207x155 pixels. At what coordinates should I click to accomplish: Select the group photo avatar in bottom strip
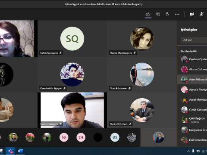(x=132, y=137)
